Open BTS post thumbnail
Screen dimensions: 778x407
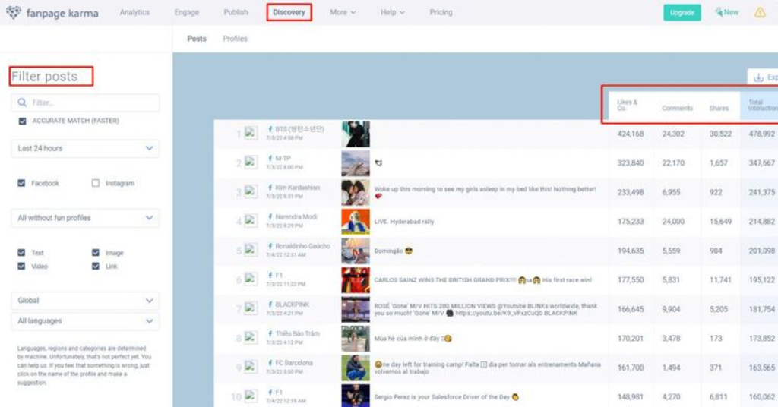[x=356, y=134]
